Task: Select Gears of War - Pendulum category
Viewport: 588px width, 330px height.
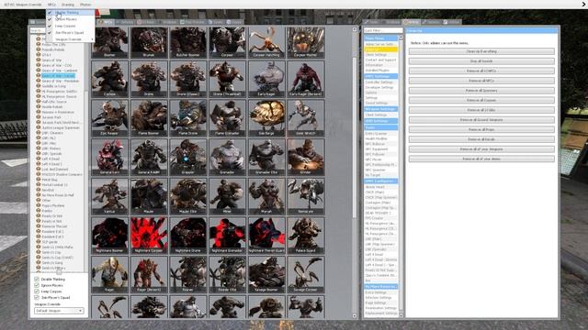Action: [61, 81]
